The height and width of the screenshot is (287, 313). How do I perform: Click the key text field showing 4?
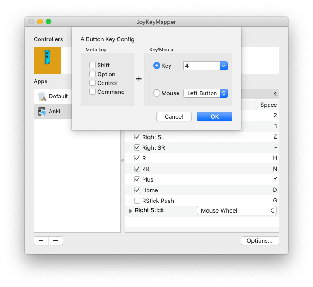pyautogui.click(x=201, y=66)
